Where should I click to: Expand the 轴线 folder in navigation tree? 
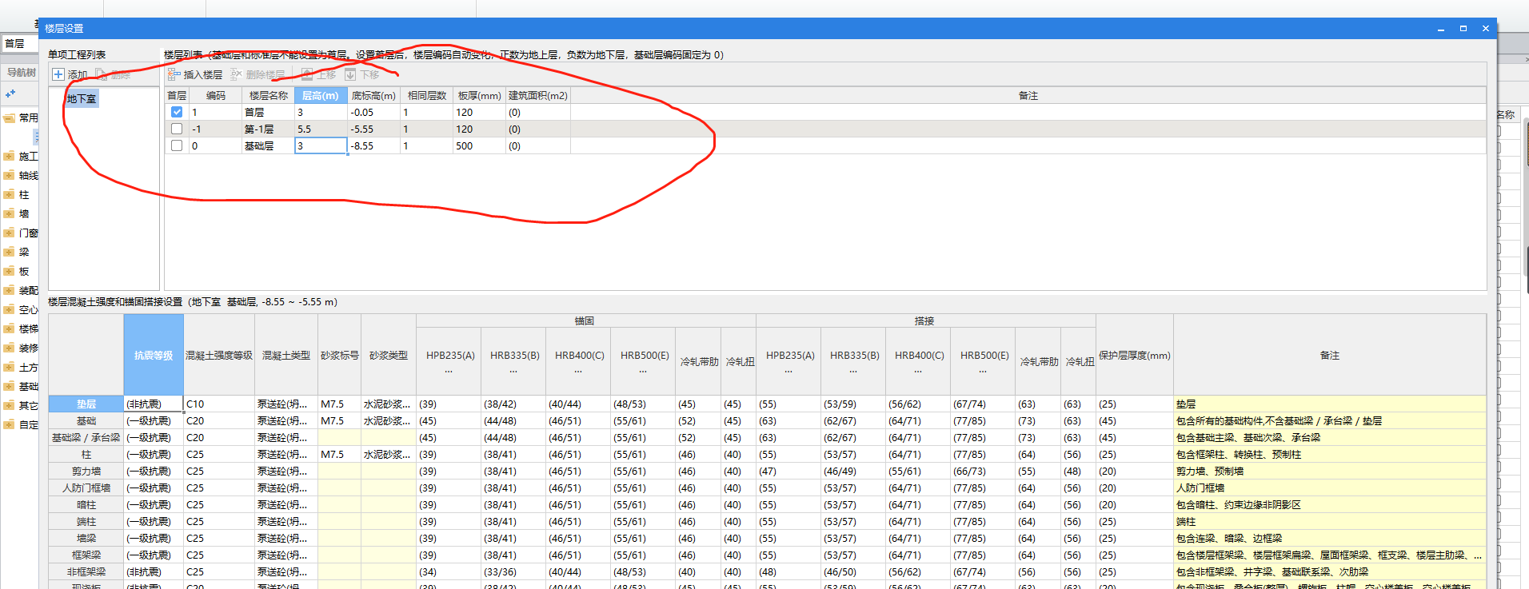point(9,175)
